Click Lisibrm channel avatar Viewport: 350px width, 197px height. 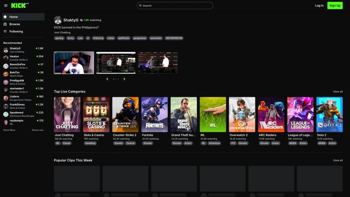[6, 98]
